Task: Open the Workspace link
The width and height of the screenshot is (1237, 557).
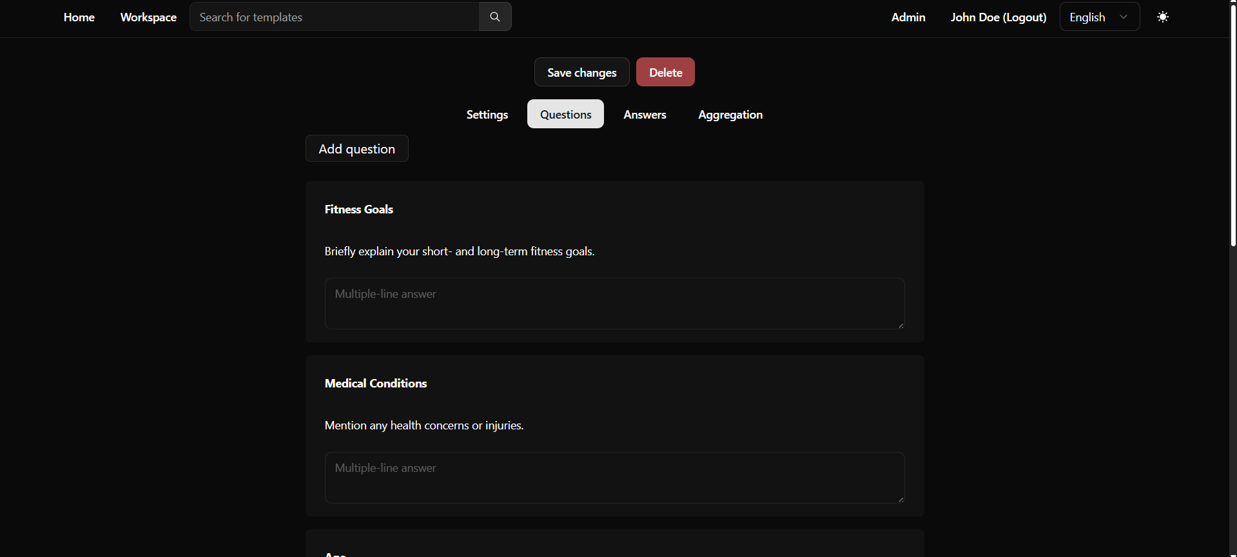Action: (x=148, y=17)
